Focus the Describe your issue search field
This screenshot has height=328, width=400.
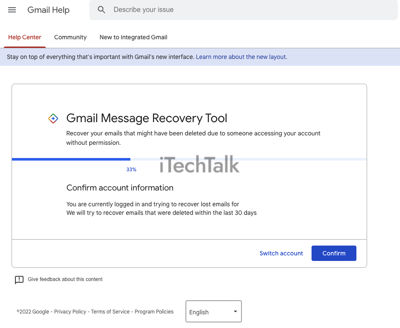point(243,10)
